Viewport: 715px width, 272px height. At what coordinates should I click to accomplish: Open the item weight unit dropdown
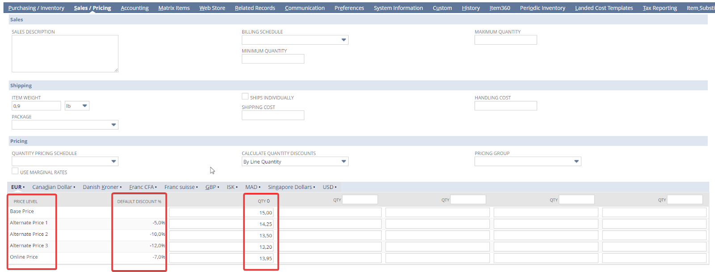[77, 106]
